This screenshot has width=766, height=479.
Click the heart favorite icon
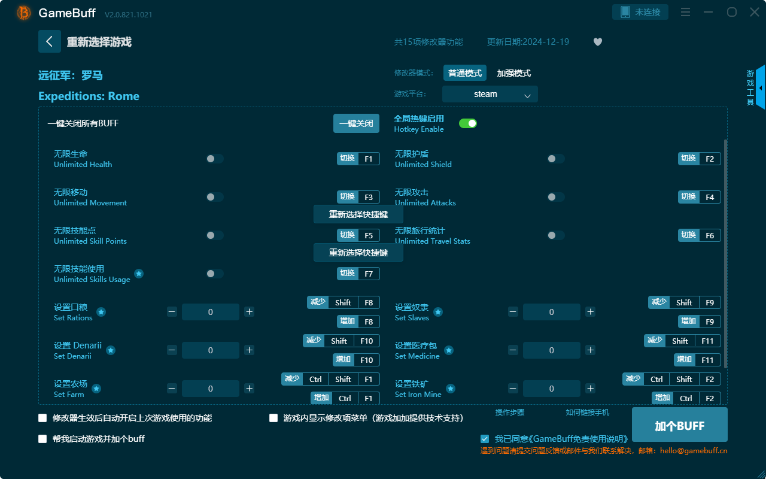click(597, 42)
